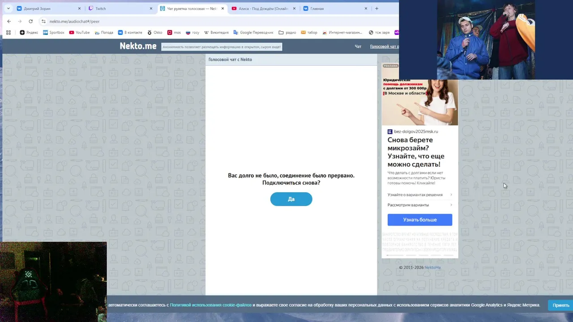Switch to the Главная tab
This screenshot has height=322, width=573.
335,8
